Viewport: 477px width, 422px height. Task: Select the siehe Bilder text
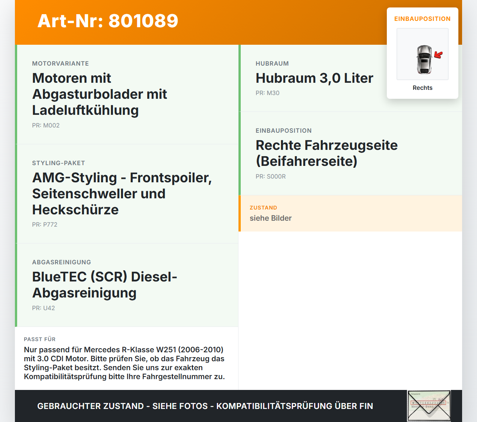click(271, 218)
